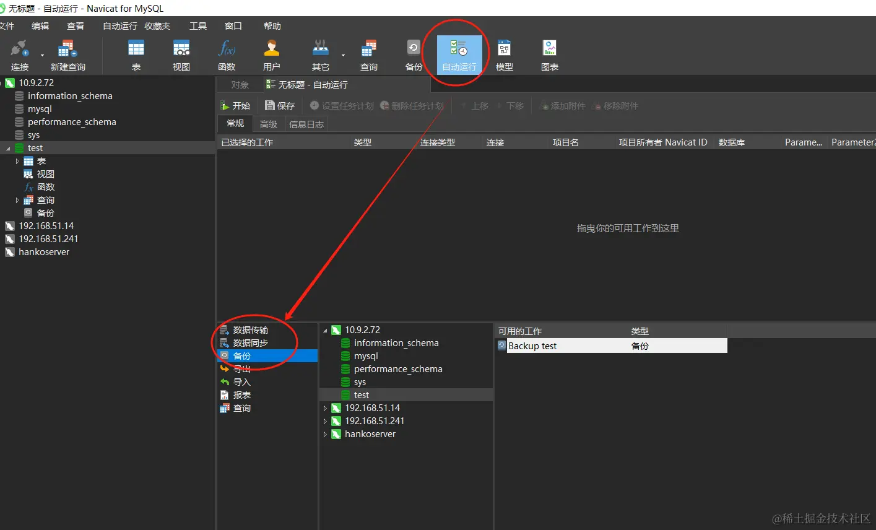Select Backup test available job
This screenshot has width=876, height=530.
click(612, 346)
